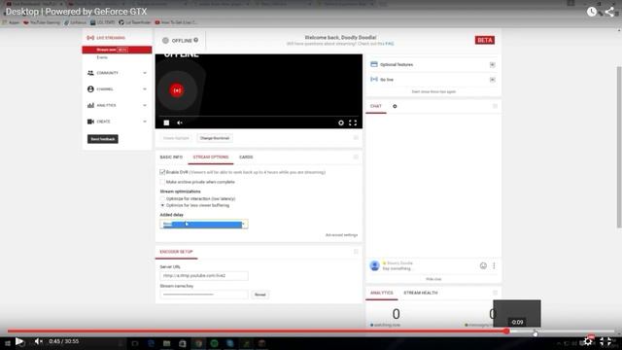622x350 pixels.
Task: Collapse the preview card corner icon
Action: pos(356,138)
